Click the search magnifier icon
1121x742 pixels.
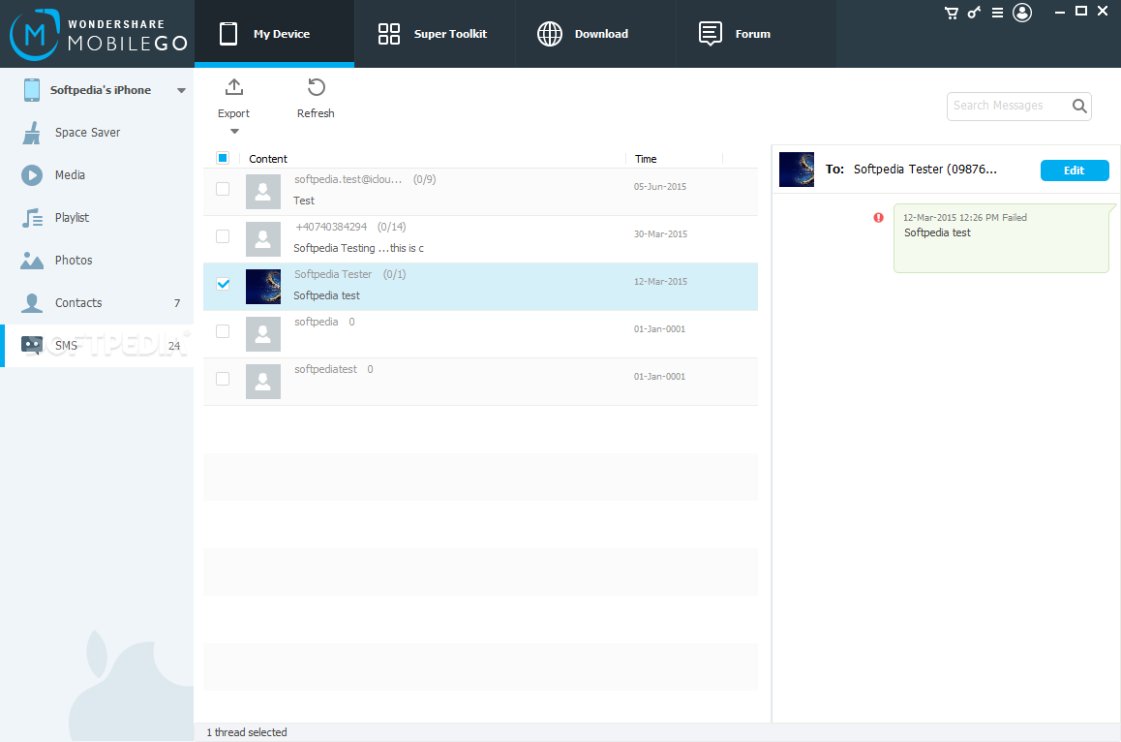click(1079, 106)
